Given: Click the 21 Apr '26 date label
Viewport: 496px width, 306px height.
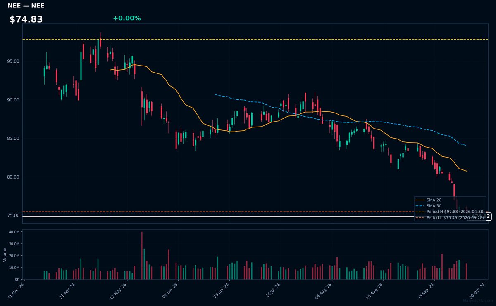Looking at the screenshot, I should (x=67, y=291).
